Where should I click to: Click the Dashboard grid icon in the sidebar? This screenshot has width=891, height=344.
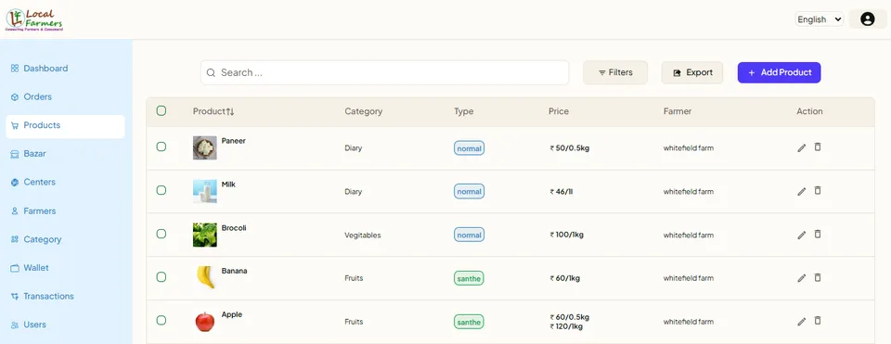15,68
